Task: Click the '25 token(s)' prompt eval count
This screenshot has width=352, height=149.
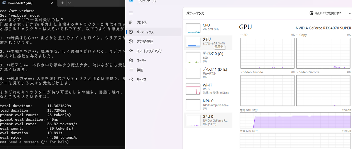Action: click(x=59, y=115)
